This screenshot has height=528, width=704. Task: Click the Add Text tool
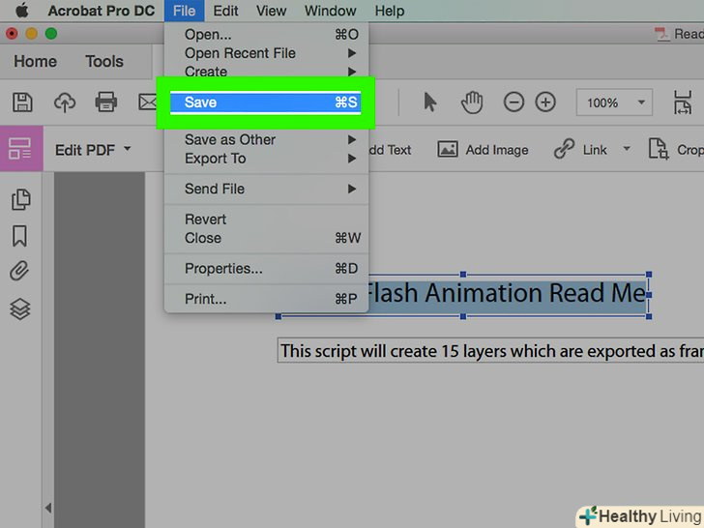click(x=390, y=150)
